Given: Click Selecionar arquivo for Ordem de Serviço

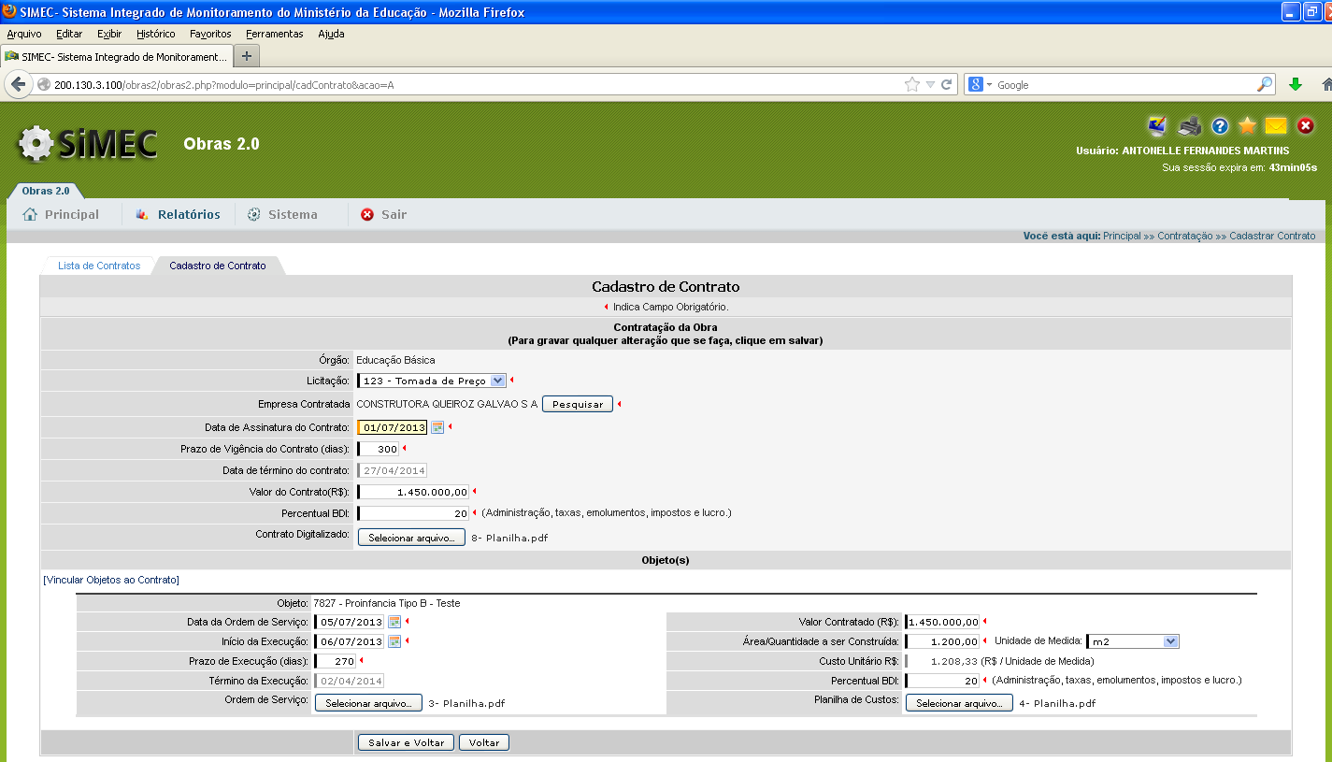Looking at the screenshot, I should (368, 703).
